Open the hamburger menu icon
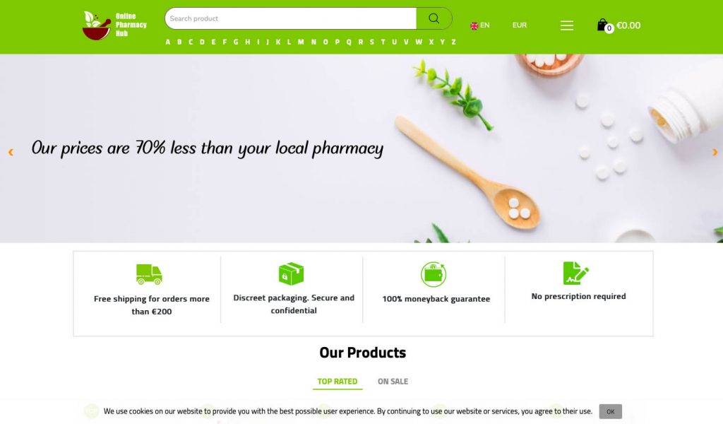This screenshot has height=424, width=723. tap(567, 25)
